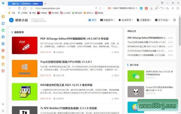This screenshot has width=181, height=114.
Task: Open the 书签 bookmarks star item
Action: (12, 13)
